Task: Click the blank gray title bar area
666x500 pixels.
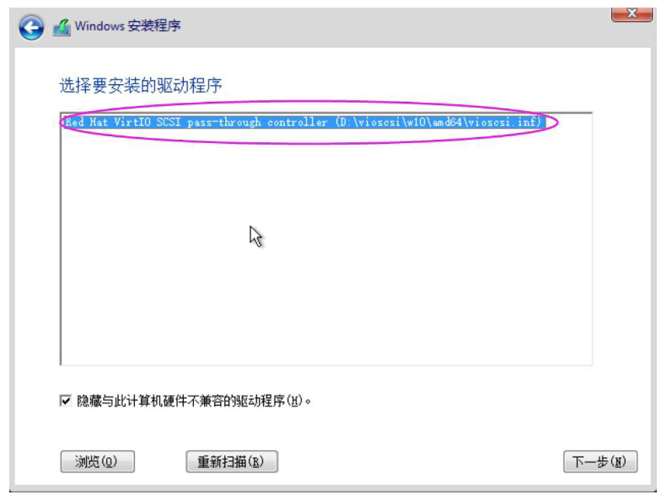Action: pyautogui.click(x=389, y=26)
